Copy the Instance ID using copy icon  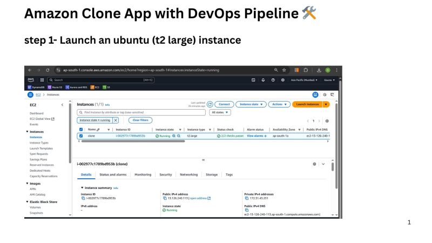83,198
